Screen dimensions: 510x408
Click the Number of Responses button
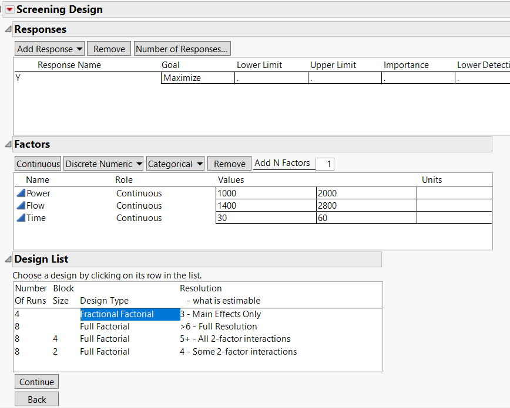(x=182, y=48)
